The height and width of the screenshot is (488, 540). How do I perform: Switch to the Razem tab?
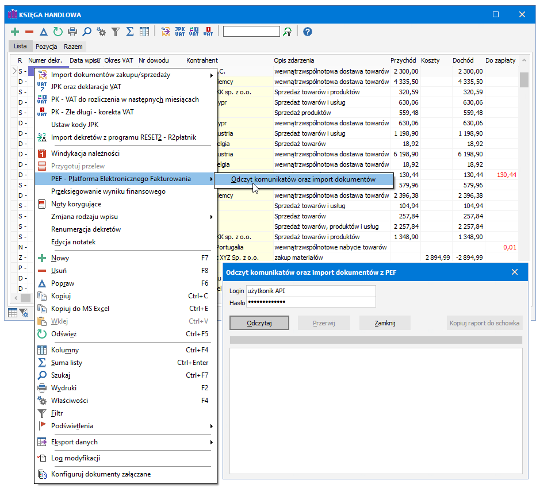click(x=73, y=47)
